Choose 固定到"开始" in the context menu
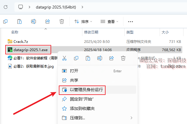Screen dimensions: 187x124 tap(97, 99)
